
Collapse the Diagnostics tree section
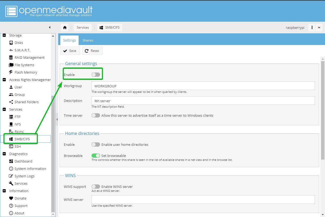[4, 154]
